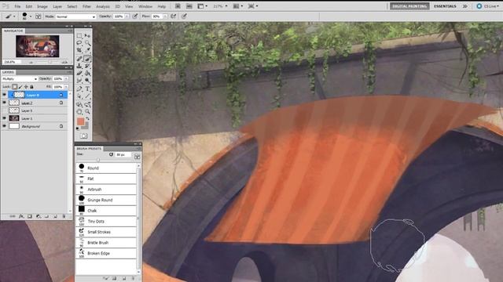The image size is (503, 282).
Task: Open layer blend mode Multiply dropdown
Action: pos(20,78)
